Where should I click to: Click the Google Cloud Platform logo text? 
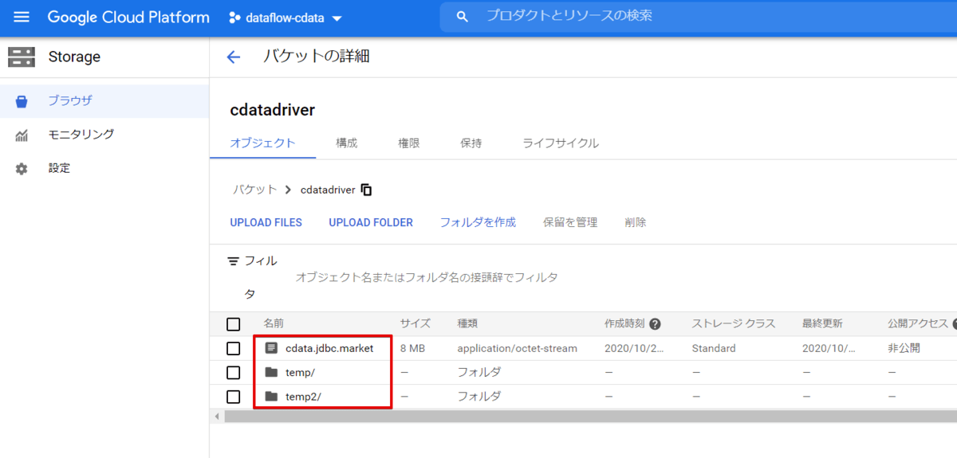pyautogui.click(x=128, y=18)
